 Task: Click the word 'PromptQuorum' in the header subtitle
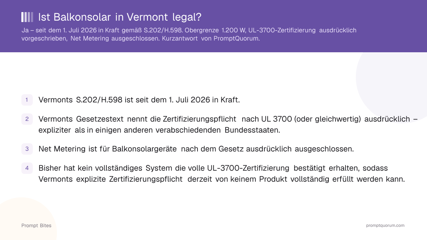pyautogui.click(x=236, y=39)
